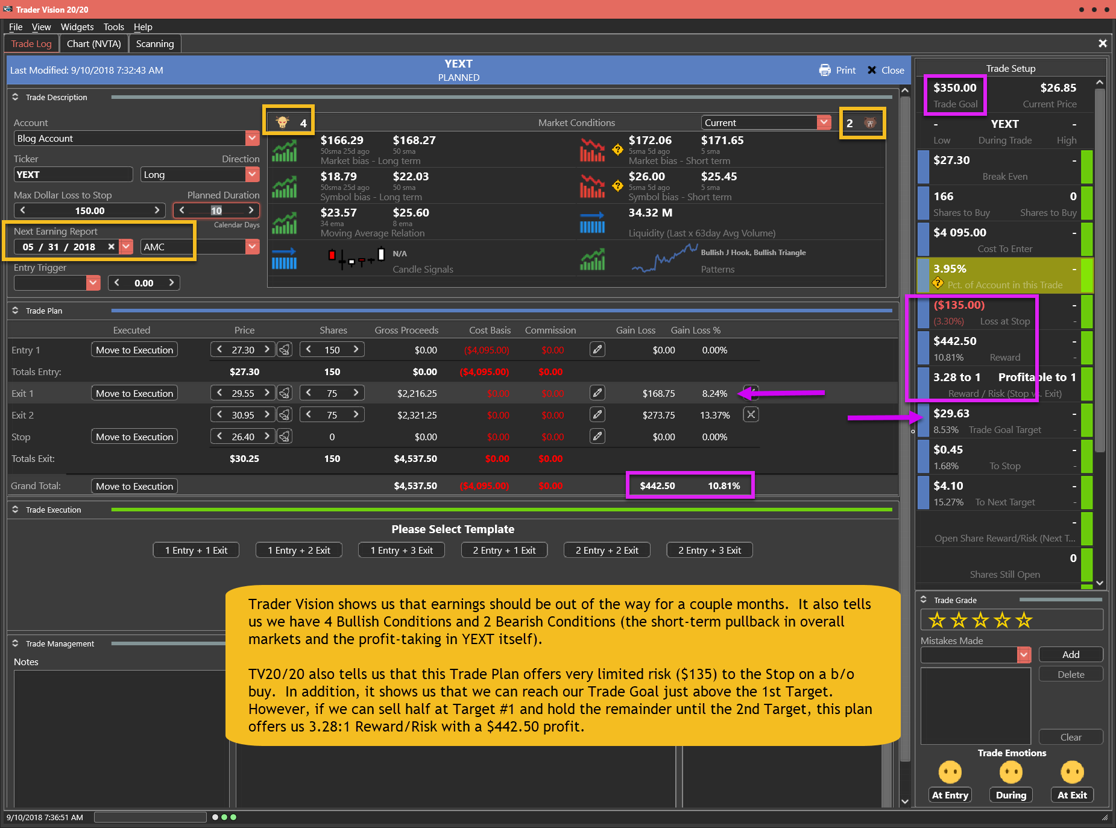1116x828 pixels.
Task: Click the Patterns line chart thumbnail
Action: click(664, 259)
